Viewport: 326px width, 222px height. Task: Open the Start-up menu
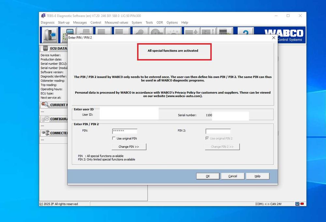(x=64, y=22)
